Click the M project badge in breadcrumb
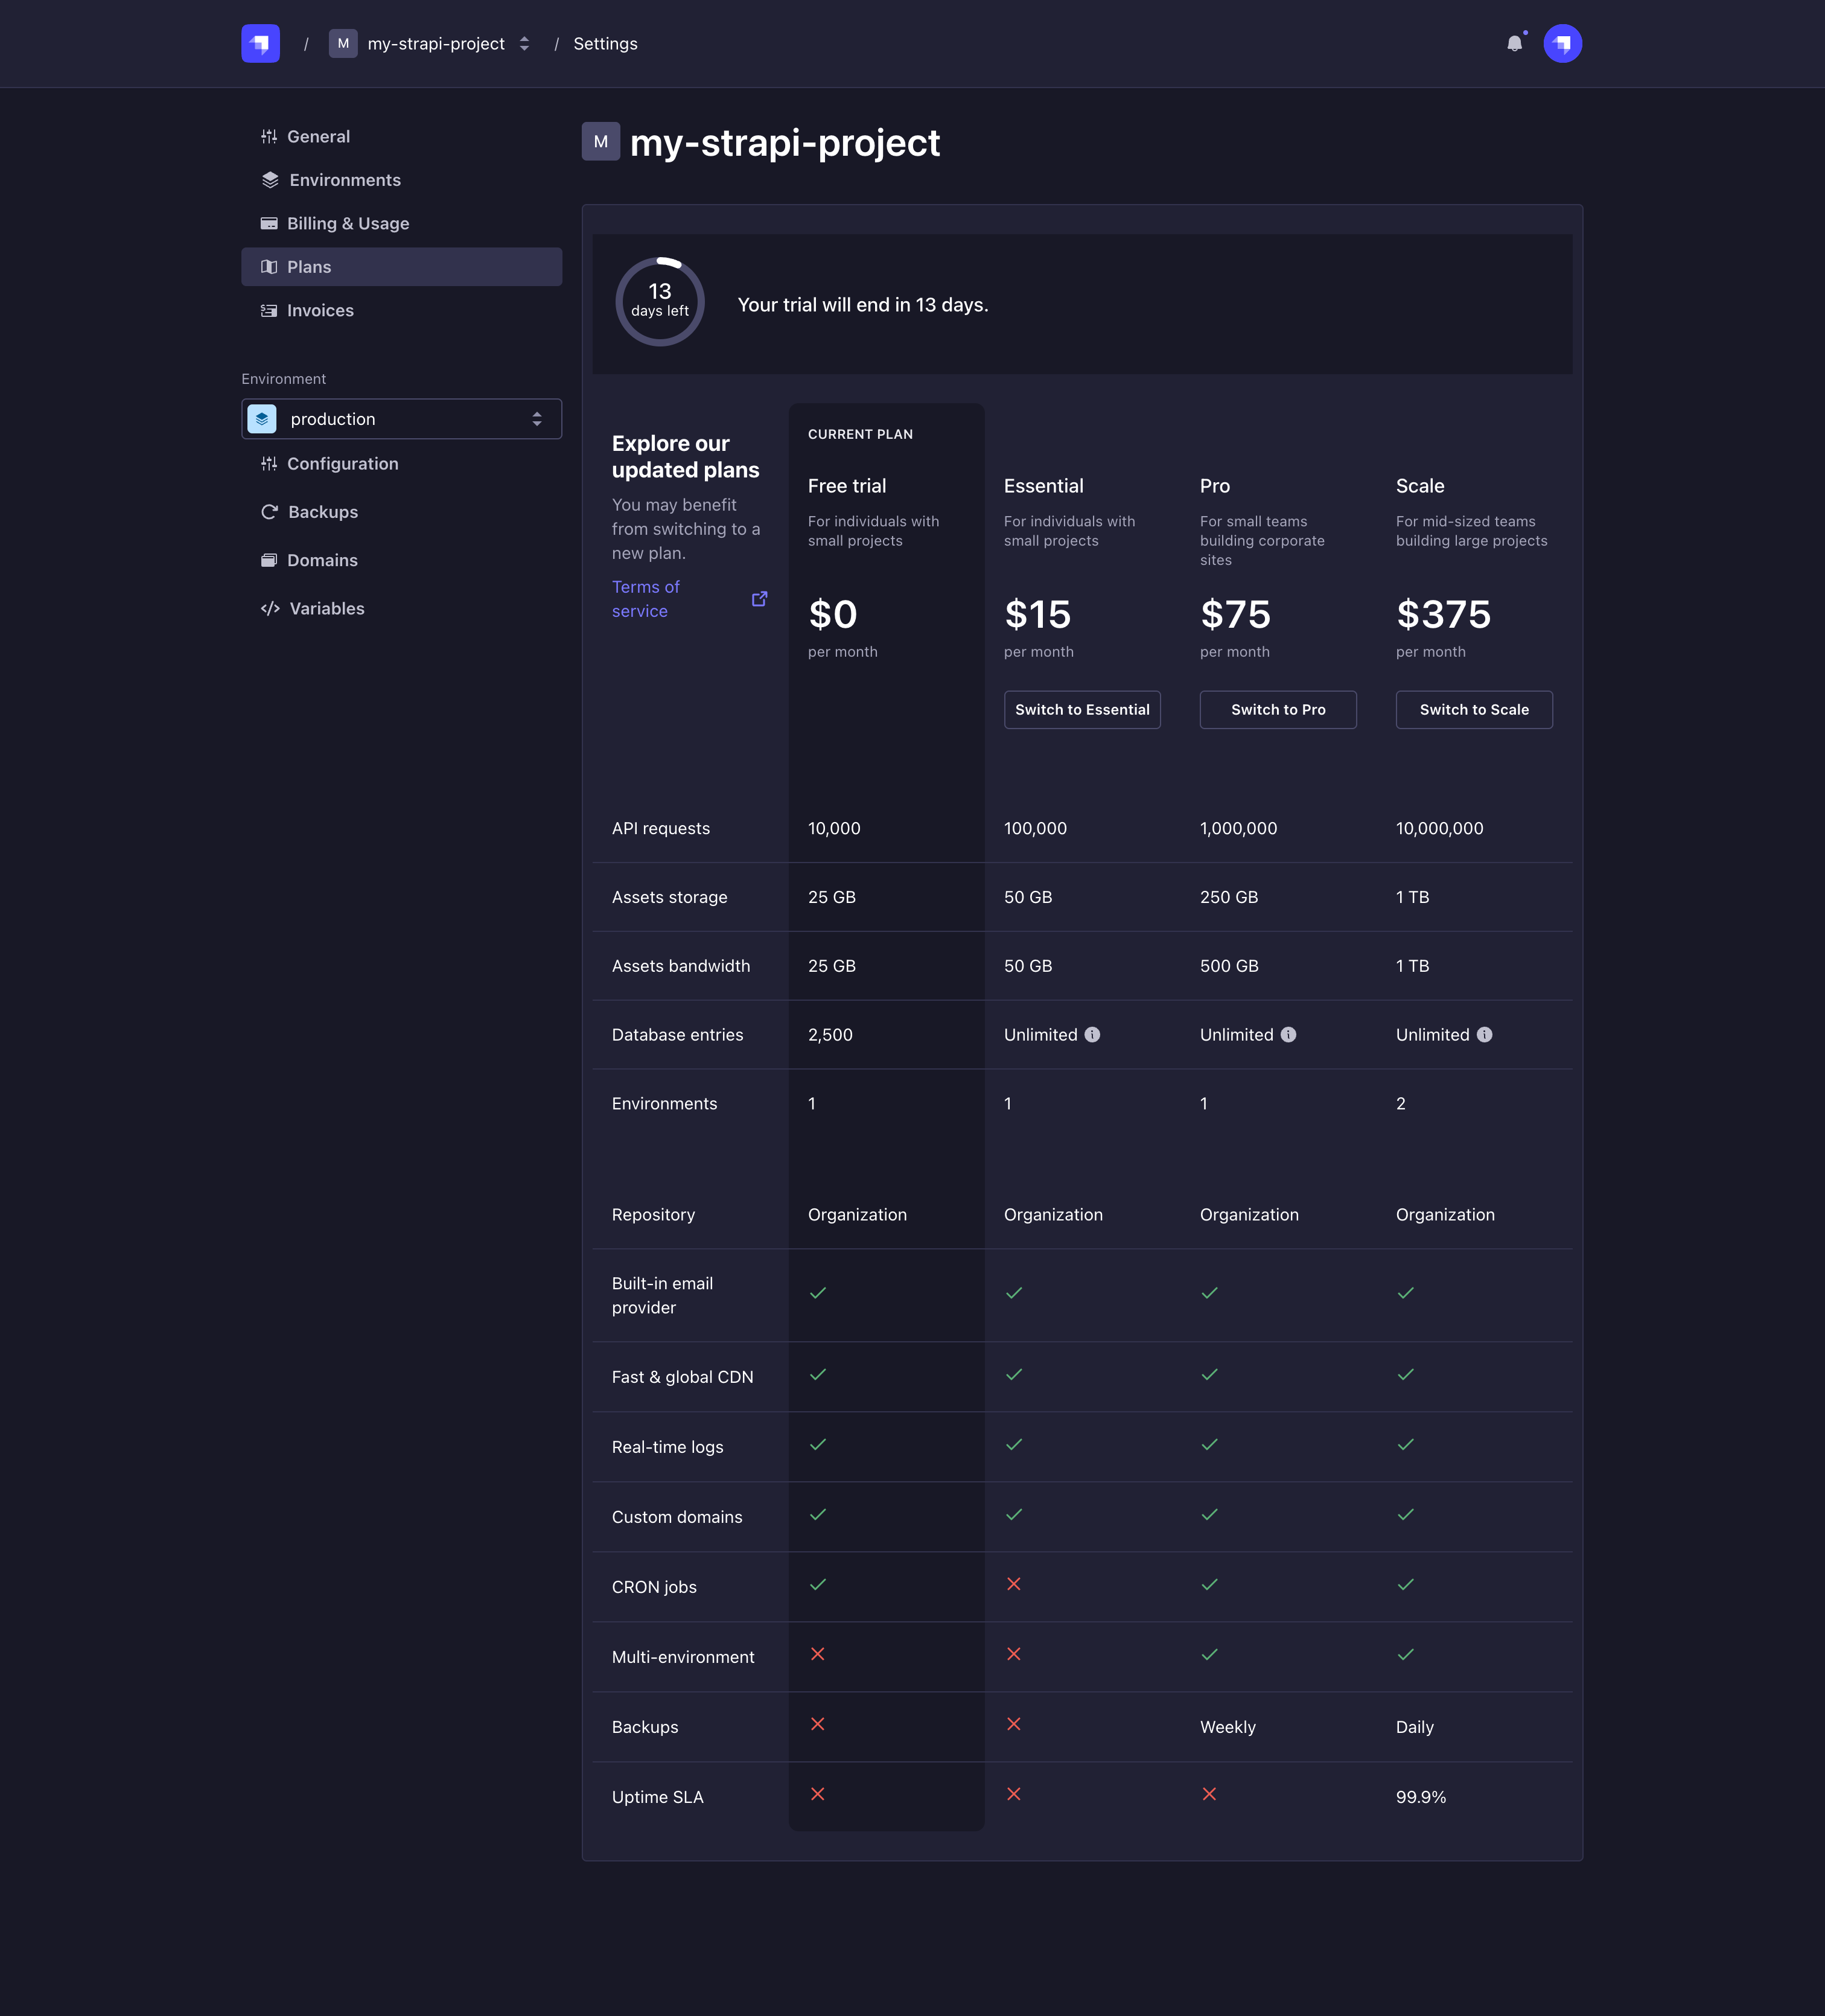Image resolution: width=1825 pixels, height=2016 pixels. [343, 44]
